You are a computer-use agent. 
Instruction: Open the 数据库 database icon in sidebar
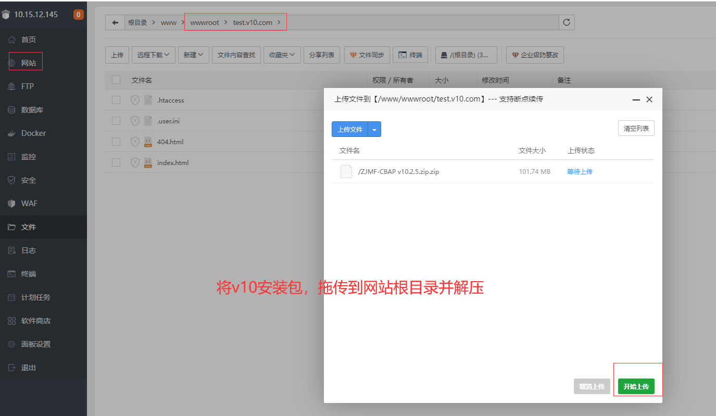tap(12, 110)
